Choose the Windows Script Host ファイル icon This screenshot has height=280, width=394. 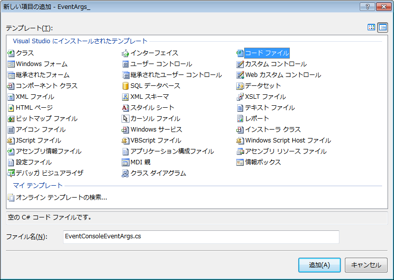tap(240, 140)
